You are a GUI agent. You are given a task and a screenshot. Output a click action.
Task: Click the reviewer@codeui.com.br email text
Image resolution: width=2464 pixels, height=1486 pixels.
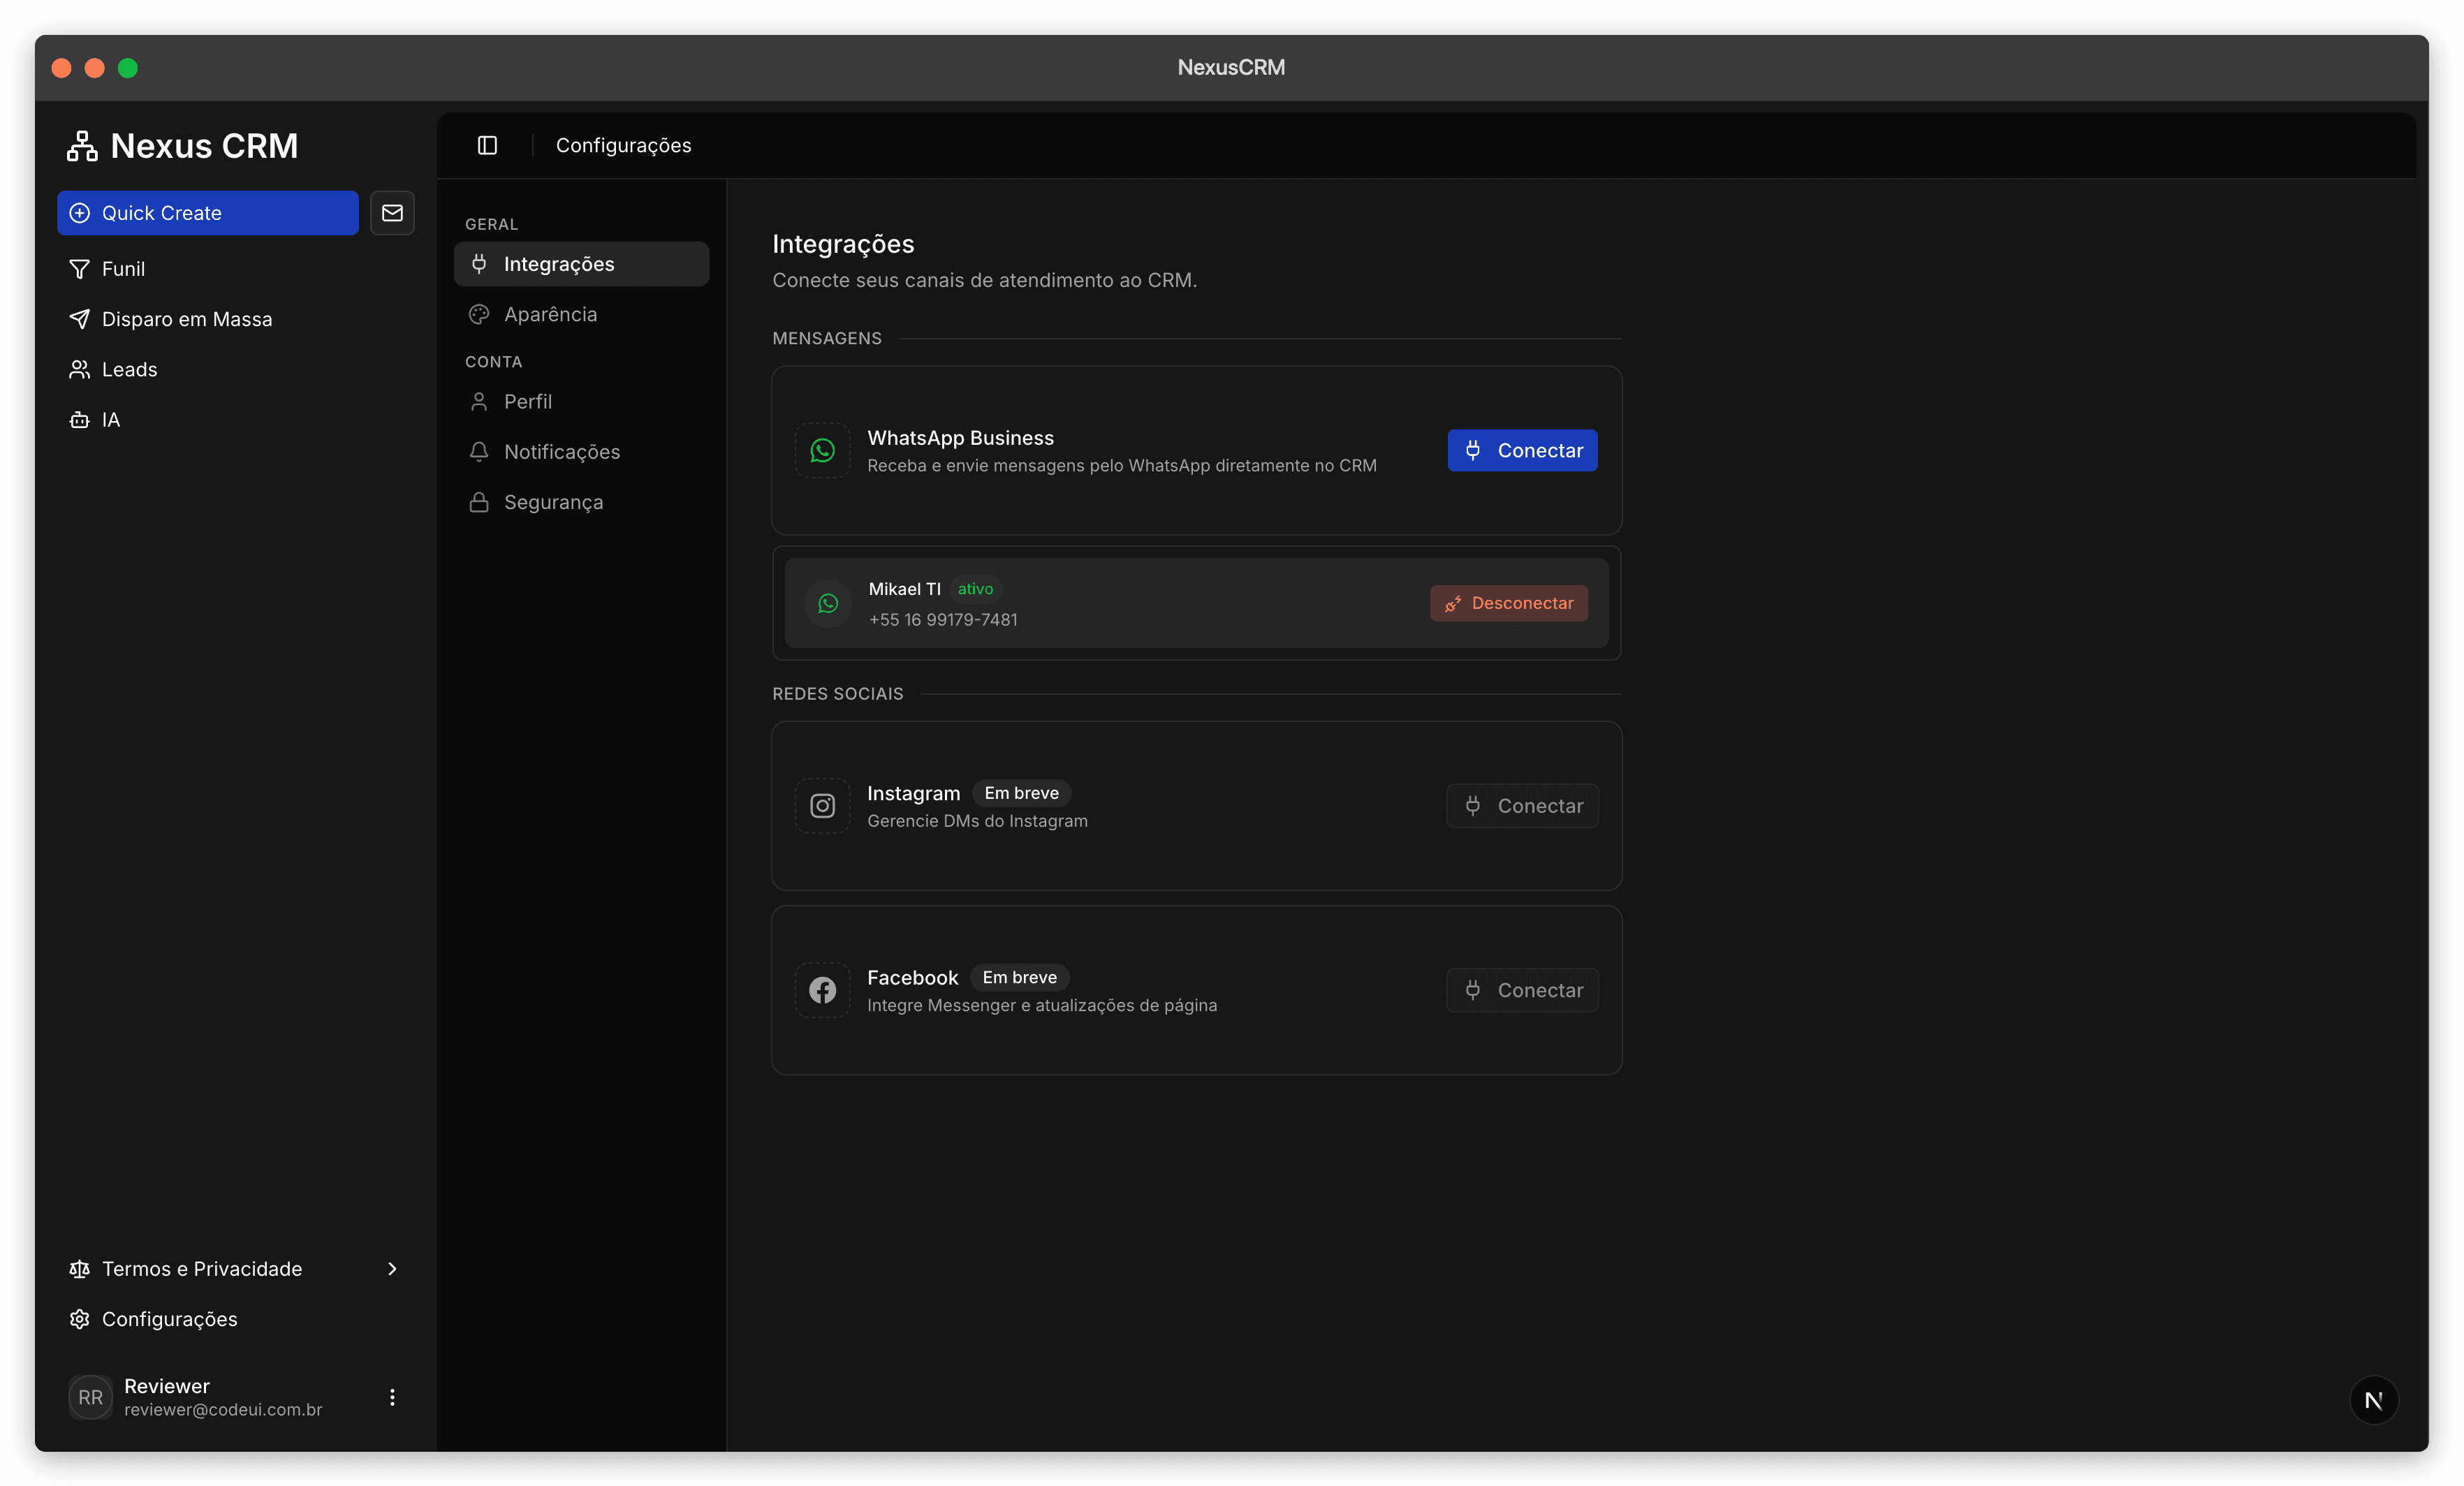point(223,1409)
